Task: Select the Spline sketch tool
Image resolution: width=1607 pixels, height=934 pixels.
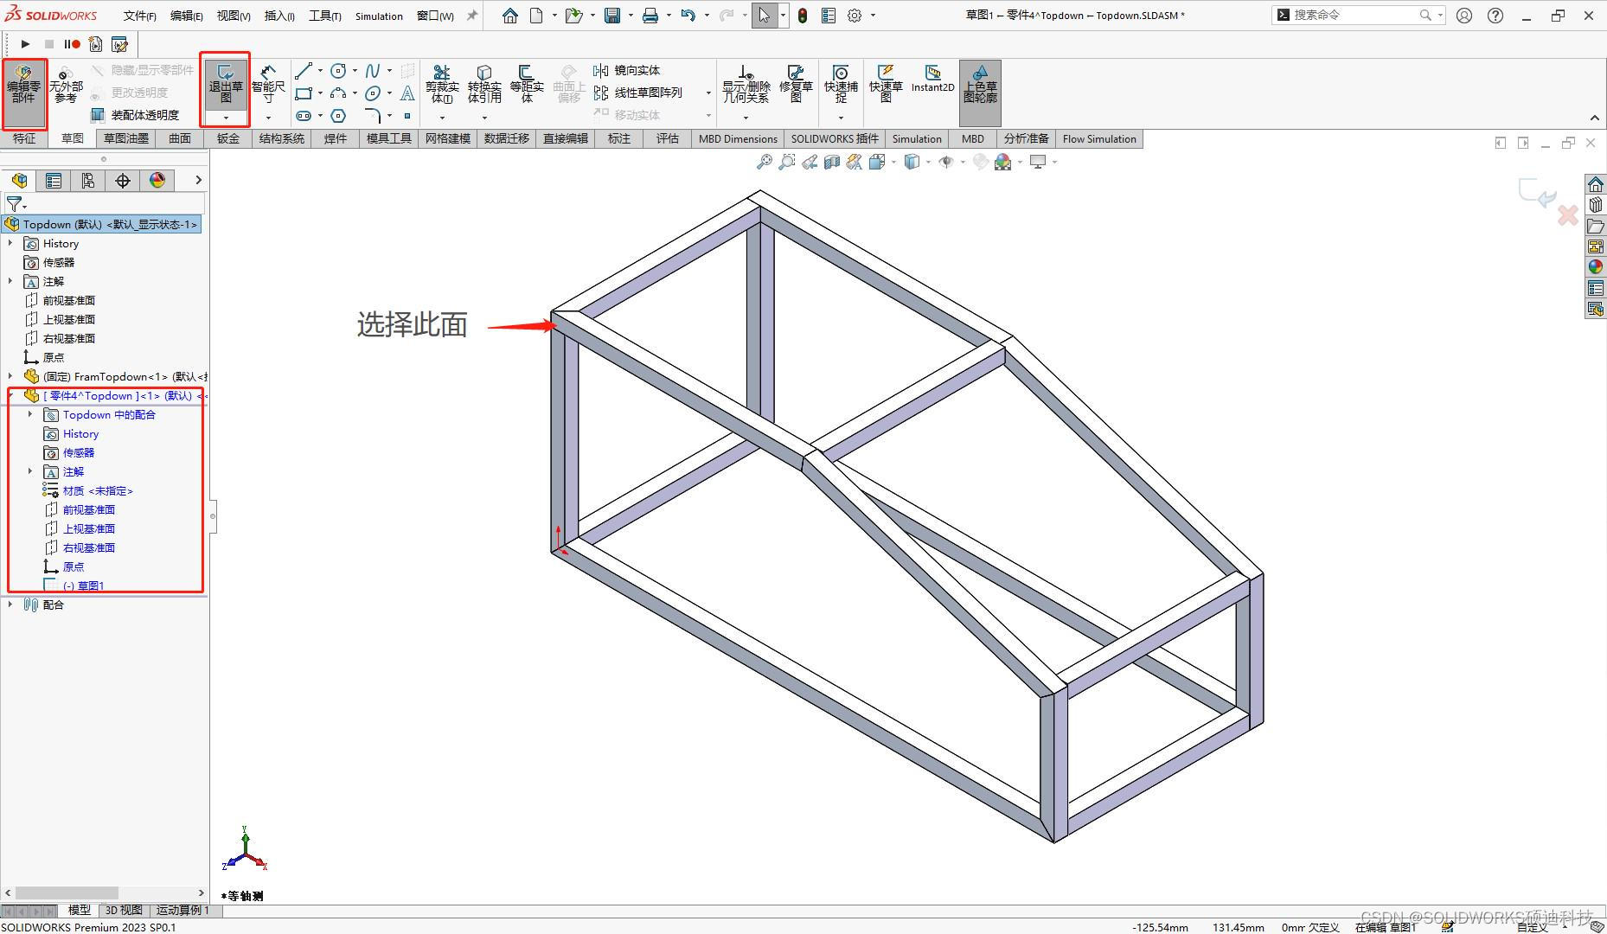Action: point(373,71)
